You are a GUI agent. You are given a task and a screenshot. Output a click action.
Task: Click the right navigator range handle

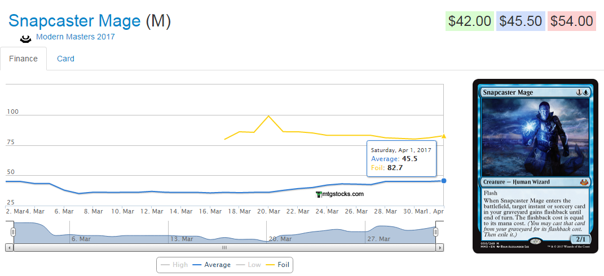[436, 232]
